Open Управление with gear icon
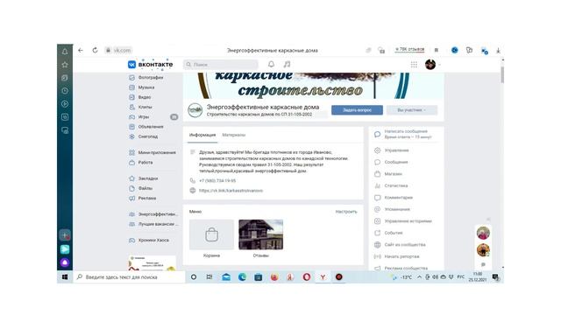This screenshot has width=561, height=315. click(392, 150)
